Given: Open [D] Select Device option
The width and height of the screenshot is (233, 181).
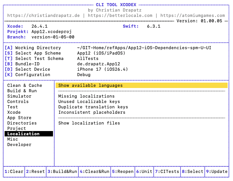Looking at the screenshot, I should (28, 69).
